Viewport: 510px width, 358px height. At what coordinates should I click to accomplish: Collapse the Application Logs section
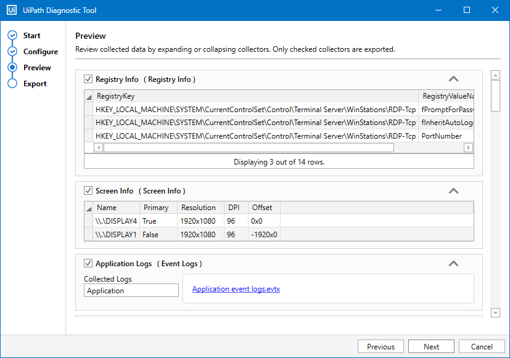click(453, 263)
